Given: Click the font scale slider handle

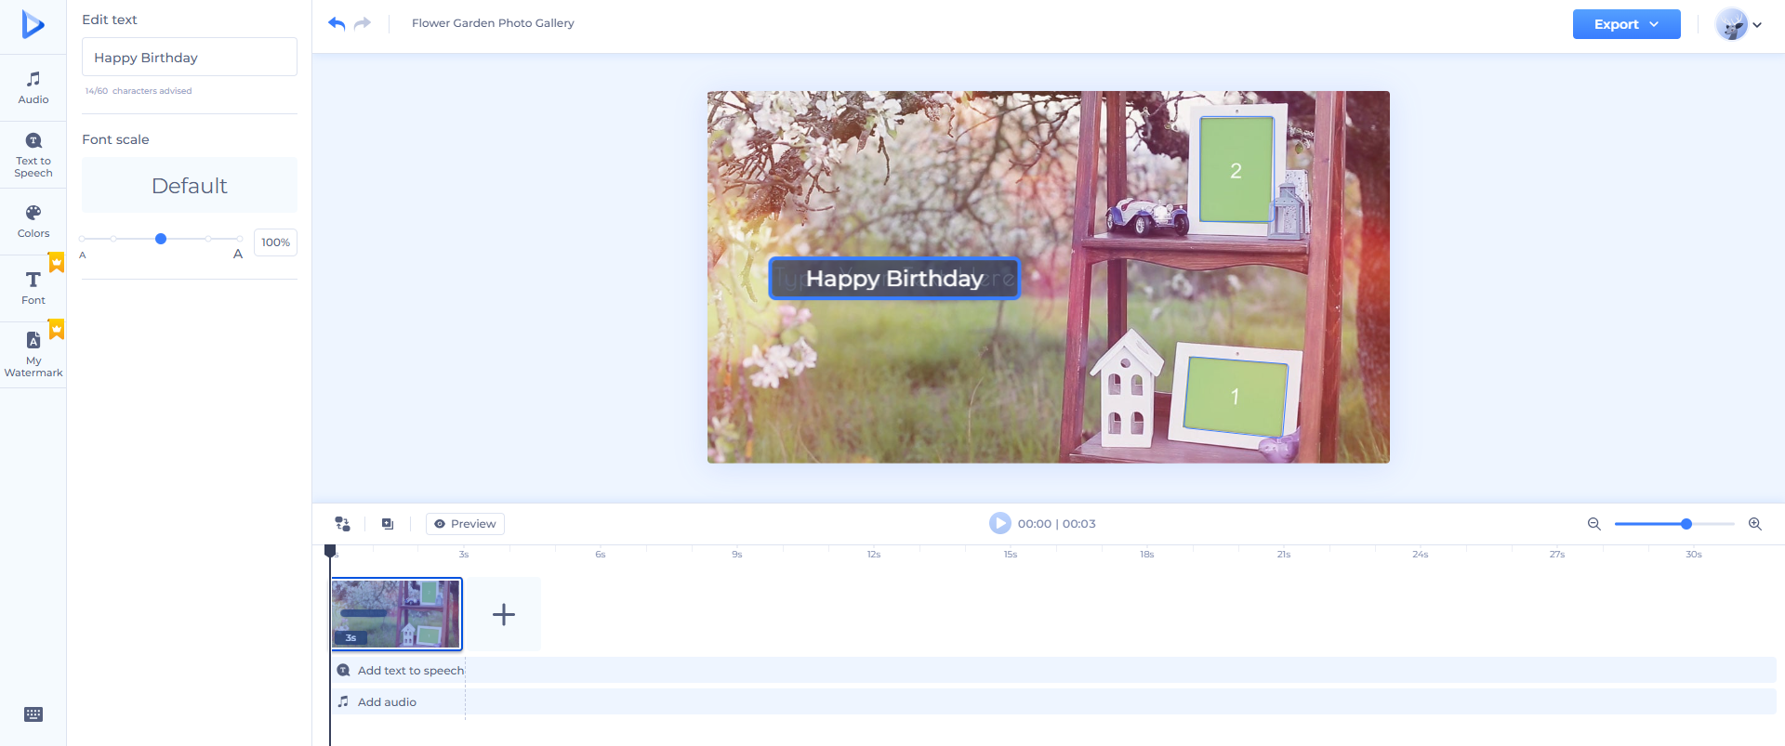Looking at the screenshot, I should point(161,239).
